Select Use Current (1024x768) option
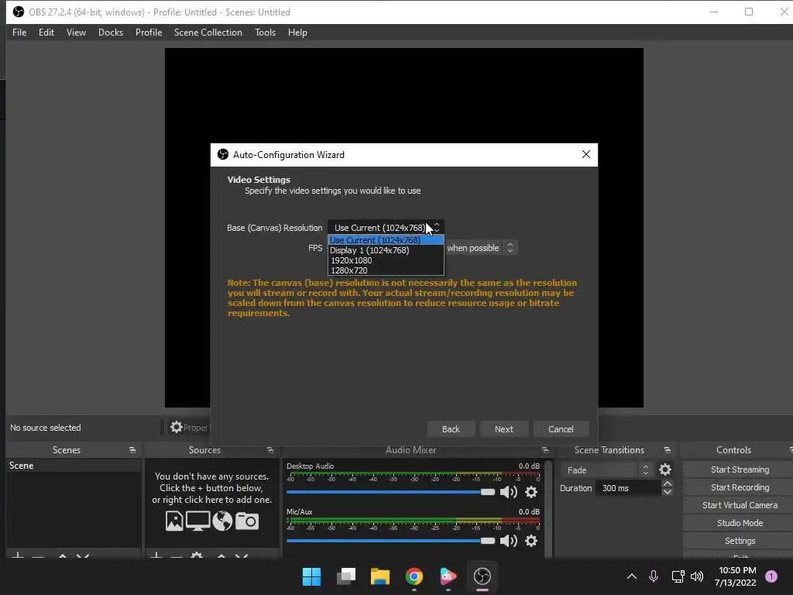The width and height of the screenshot is (793, 595). [x=386, y=240]
